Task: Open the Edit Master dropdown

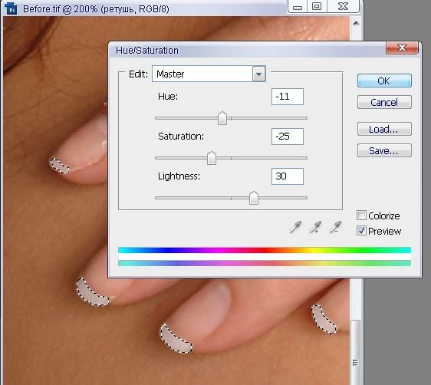Action: pos(209,74)
